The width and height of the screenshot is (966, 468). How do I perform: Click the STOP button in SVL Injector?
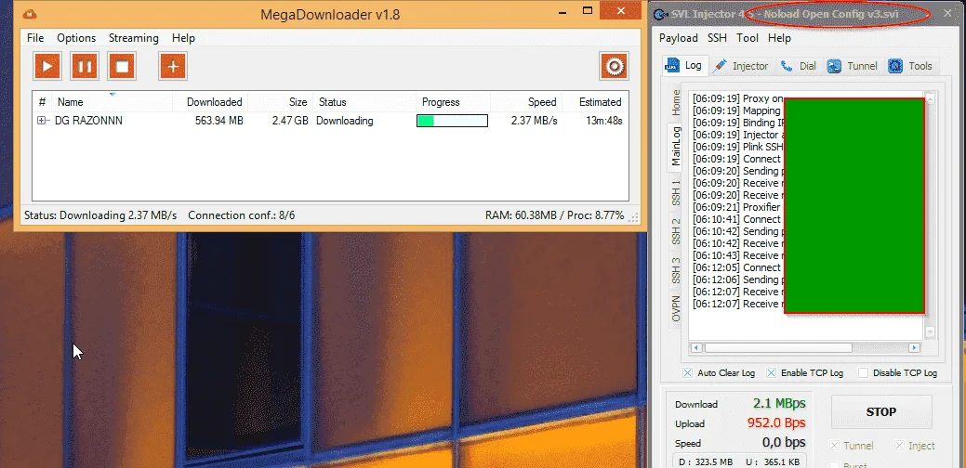(881, 412)
